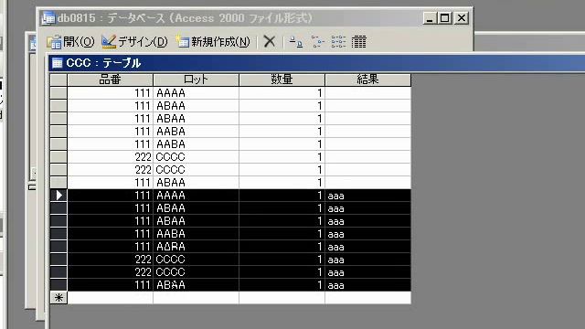Image resolution: width=585 pixels, height=329 pixels.
Task: Click ABAA cell directly above the new-record row
Action: 196,285
